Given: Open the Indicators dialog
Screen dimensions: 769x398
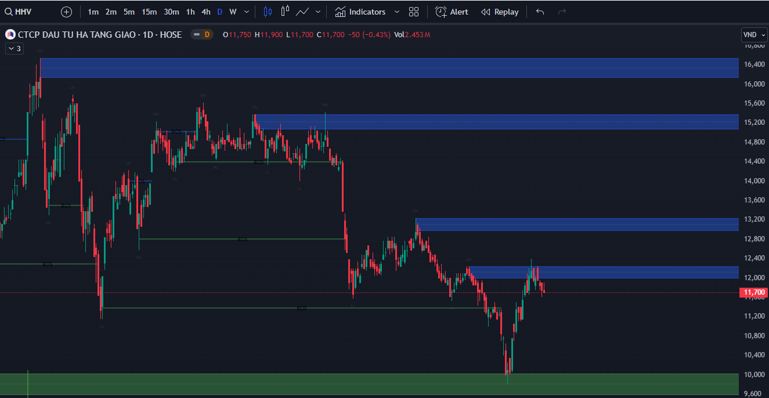Looking at the screenshot, I should (x=360, y=11).
